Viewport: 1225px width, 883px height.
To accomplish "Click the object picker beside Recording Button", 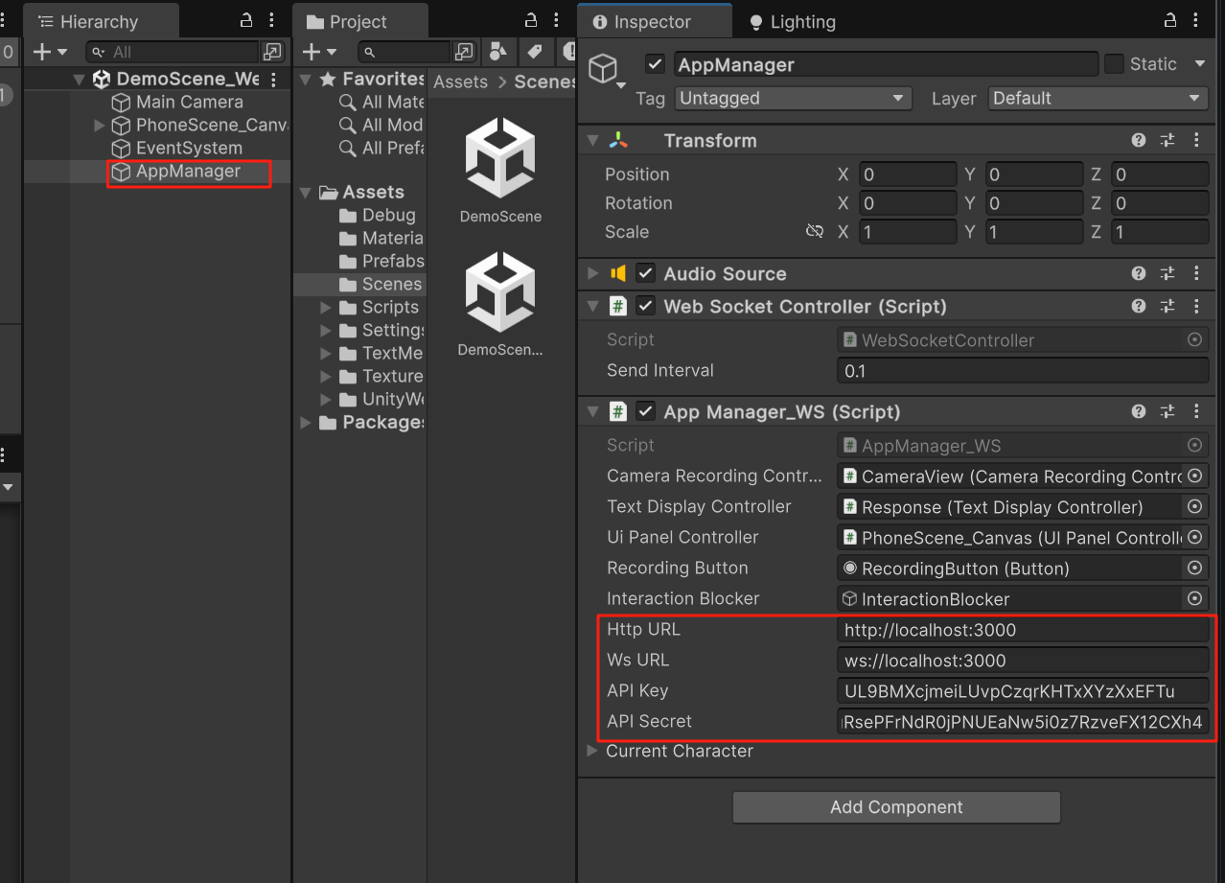I will coord(1194,568).
